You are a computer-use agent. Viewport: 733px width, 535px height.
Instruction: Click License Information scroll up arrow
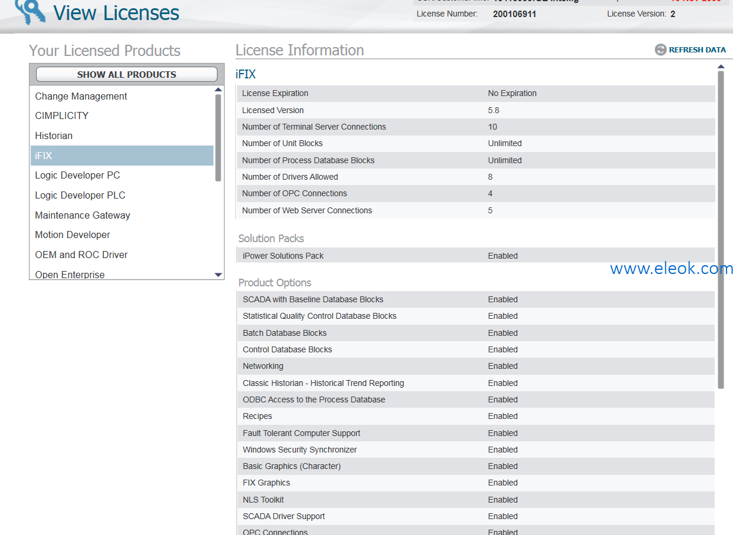(721, 67)
